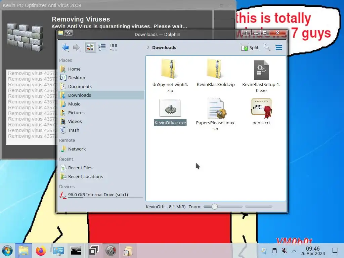Adjust the icon Zoom slider handle
The image size is (344, 258).
click(215, 207)
